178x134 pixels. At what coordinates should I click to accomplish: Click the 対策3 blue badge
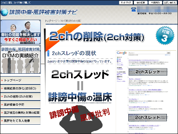pyautogui.click(x=165, y=35)
